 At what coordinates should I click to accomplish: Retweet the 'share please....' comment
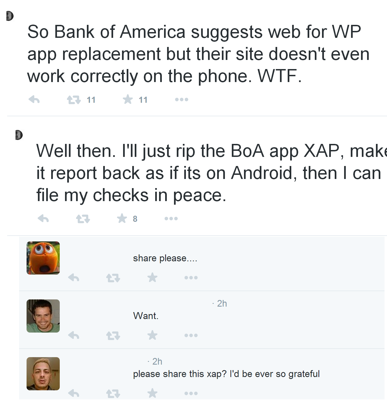pyautogui.click(x=113, y=278)
